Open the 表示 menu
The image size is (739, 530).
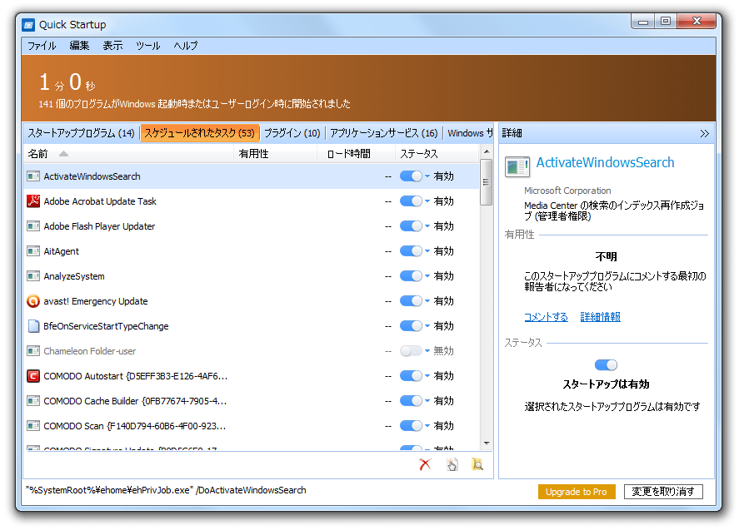click(x=112, y=46)
